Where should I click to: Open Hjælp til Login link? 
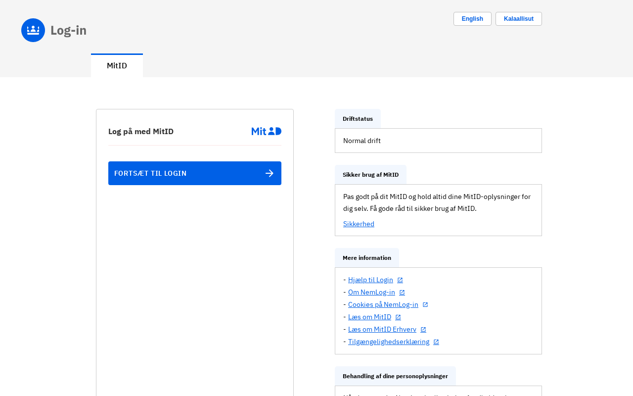pyautogui.click(x=370, y=280)
